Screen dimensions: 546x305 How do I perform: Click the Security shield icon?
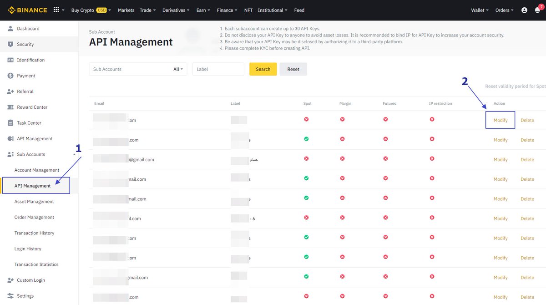click(x=10, y=44)
